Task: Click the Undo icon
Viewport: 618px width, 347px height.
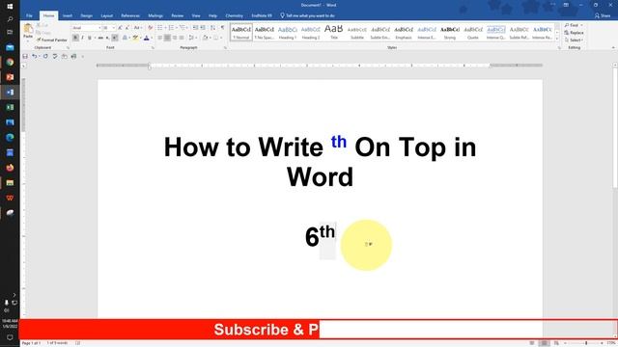Action: pyautogui.click(x=35, y=56)
